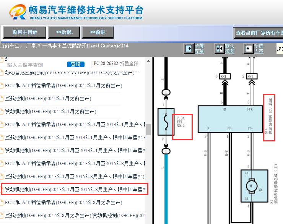Click the 默认视图 layout icon
Viewport: 283px width, 224px height.
pyautogui.click(x=220, y=49)
